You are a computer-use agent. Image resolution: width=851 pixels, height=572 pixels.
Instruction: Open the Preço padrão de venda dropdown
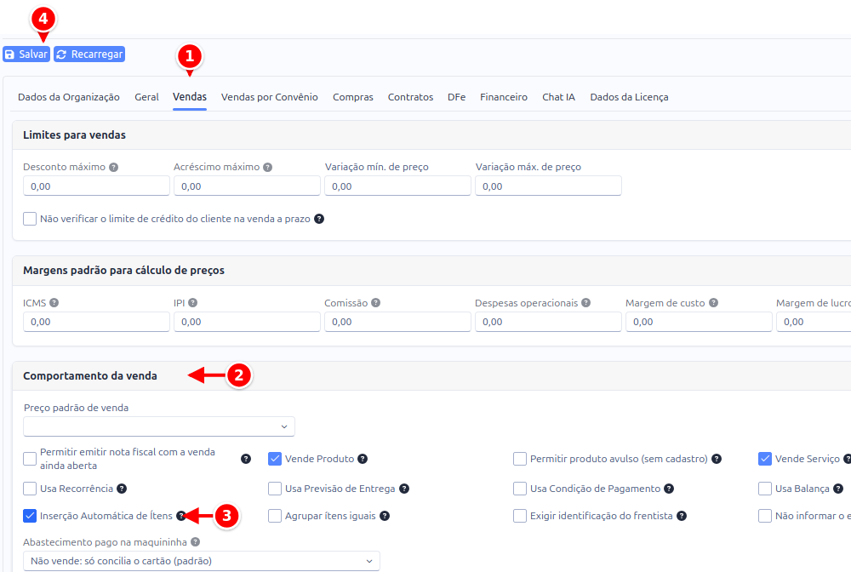(159, 426)
